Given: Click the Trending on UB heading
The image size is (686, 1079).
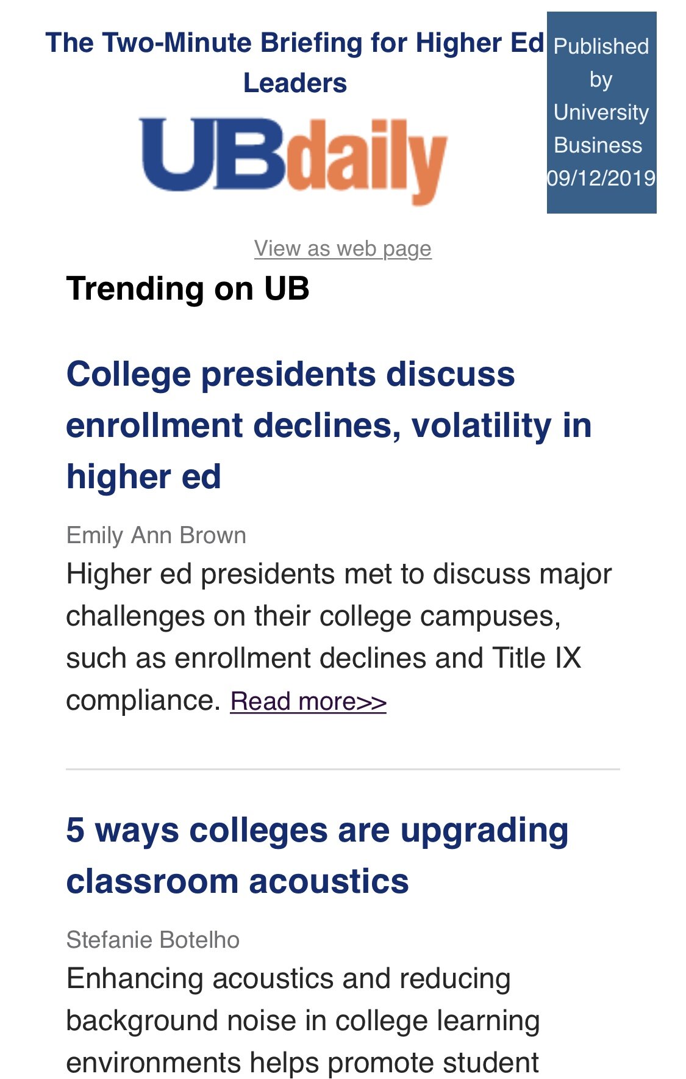Looking at the screenshot, I should [x=188, y=288].
